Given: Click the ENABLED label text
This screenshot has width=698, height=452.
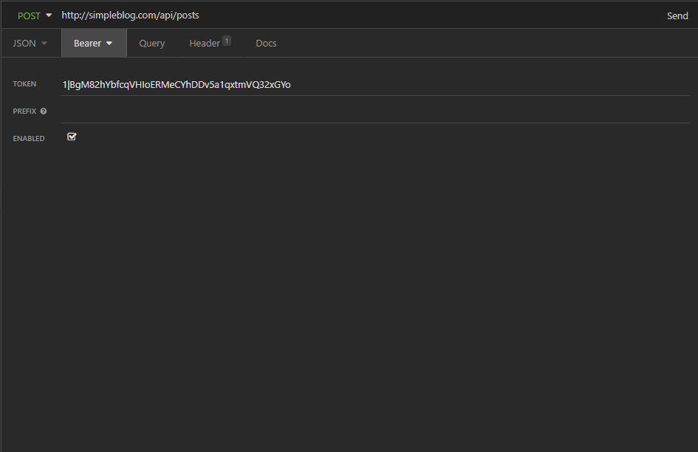Looking at the screenshot, I should (29, 139).
